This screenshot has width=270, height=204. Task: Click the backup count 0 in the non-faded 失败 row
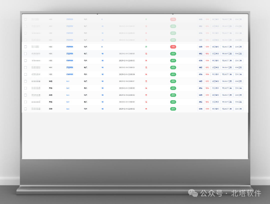(x=102, y=47)
